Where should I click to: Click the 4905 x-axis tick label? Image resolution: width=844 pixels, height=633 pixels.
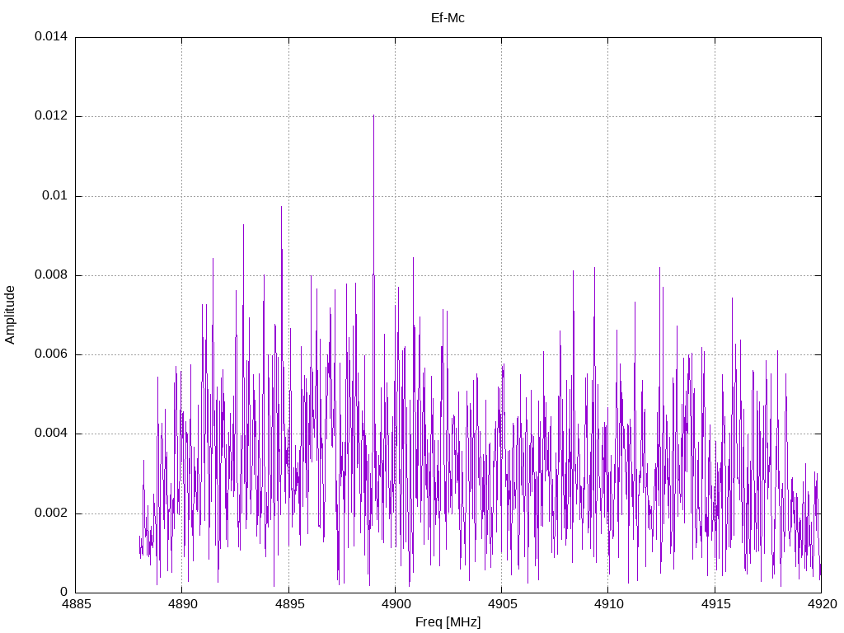click(502, 604)
